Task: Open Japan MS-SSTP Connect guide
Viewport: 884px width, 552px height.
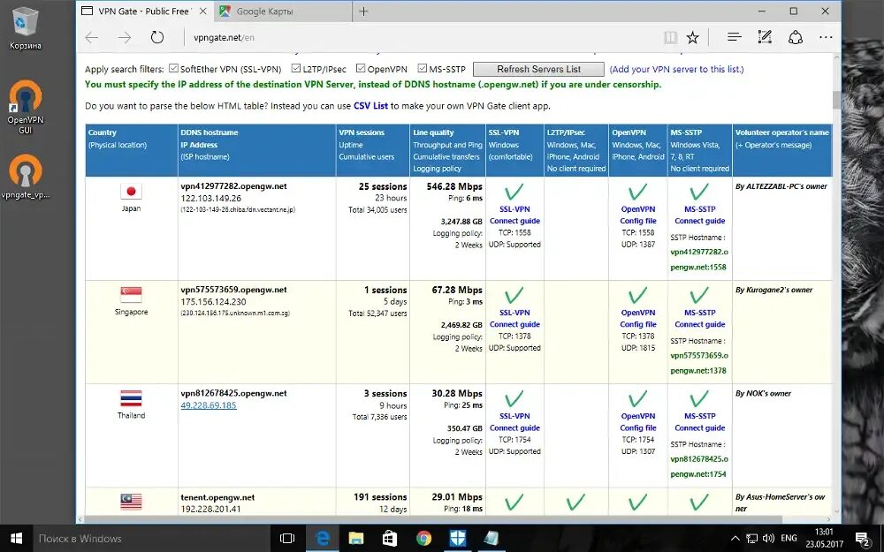Action: [699, 216]
